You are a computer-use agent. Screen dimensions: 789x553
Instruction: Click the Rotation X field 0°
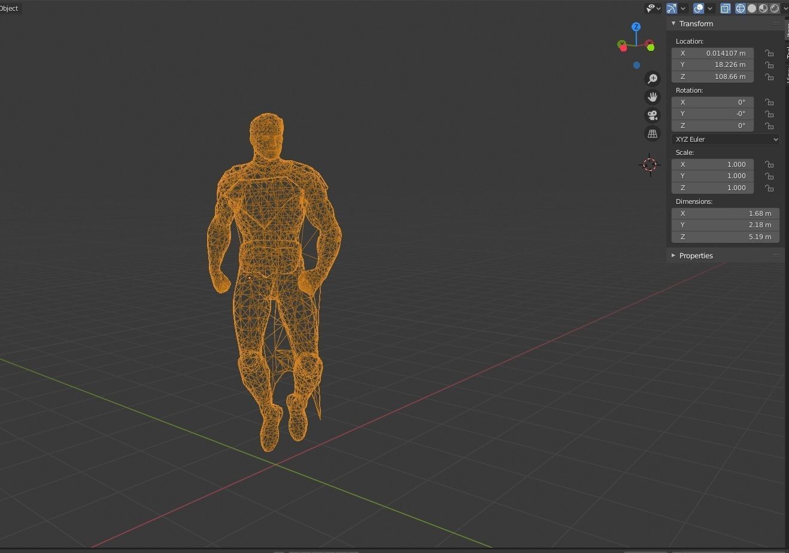[x=712, y=102]
